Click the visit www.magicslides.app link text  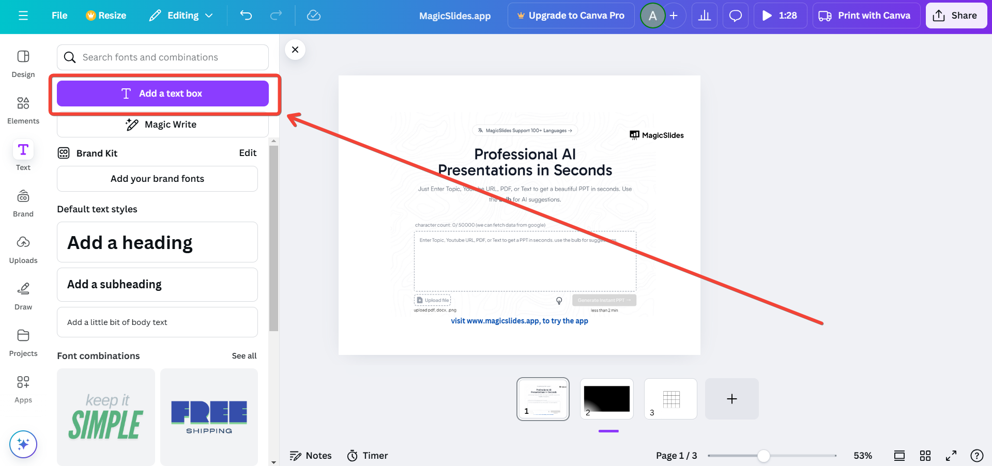pos(520,321)
